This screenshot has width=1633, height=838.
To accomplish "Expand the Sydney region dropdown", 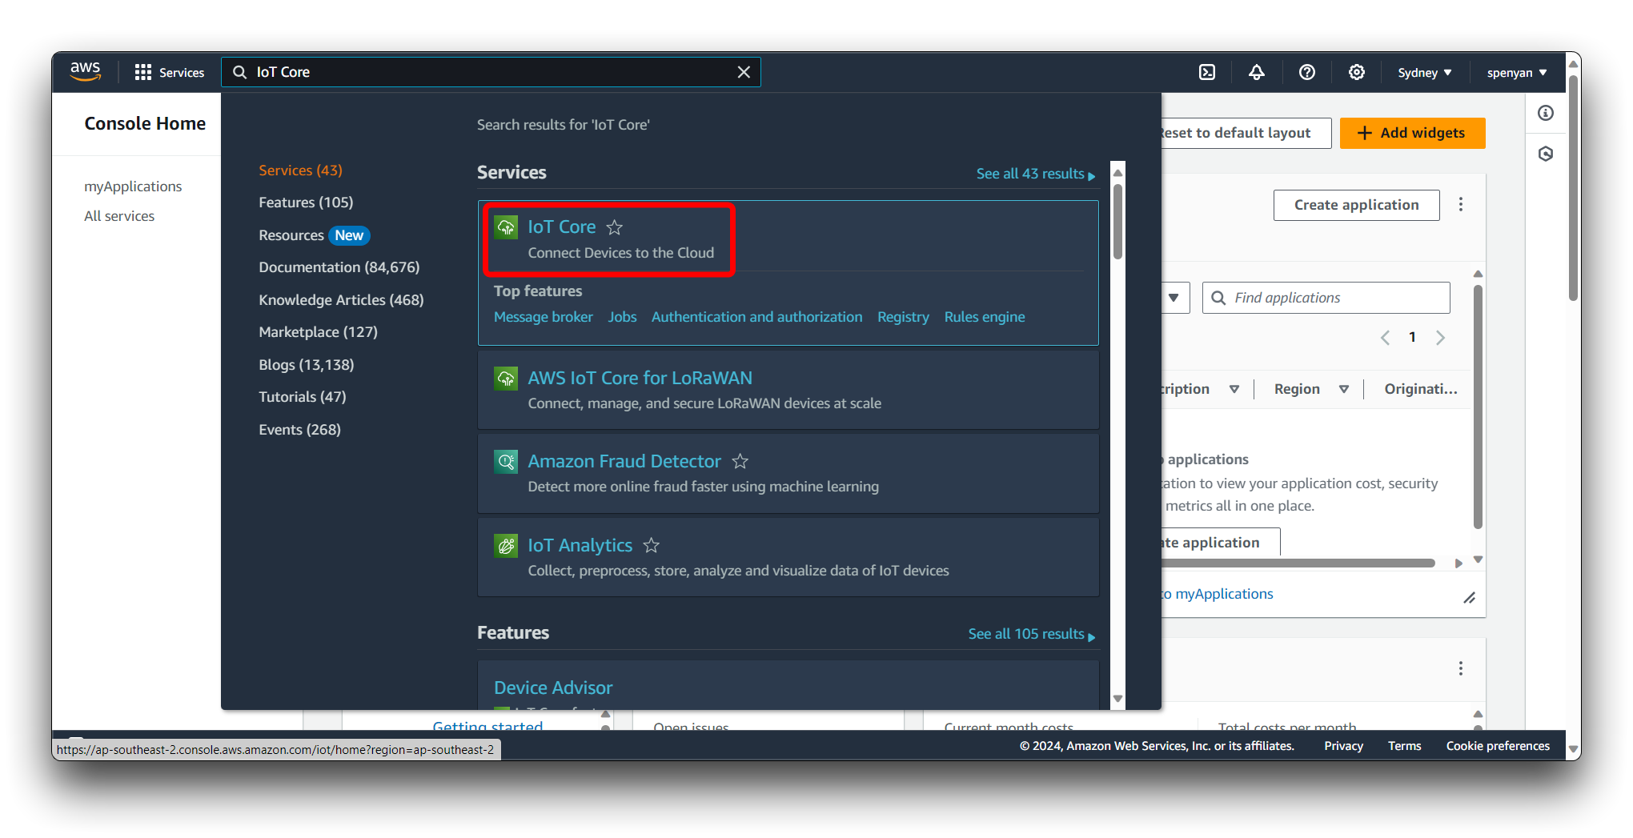I will (x=1424, y=73).
